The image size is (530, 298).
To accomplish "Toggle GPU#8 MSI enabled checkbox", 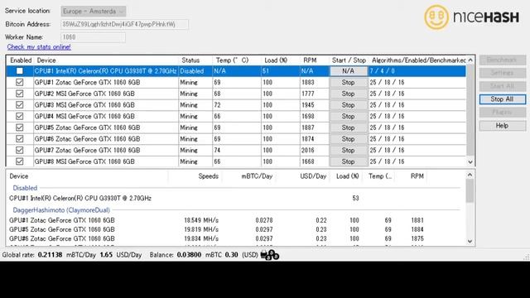I will click(x=20, y=161).
